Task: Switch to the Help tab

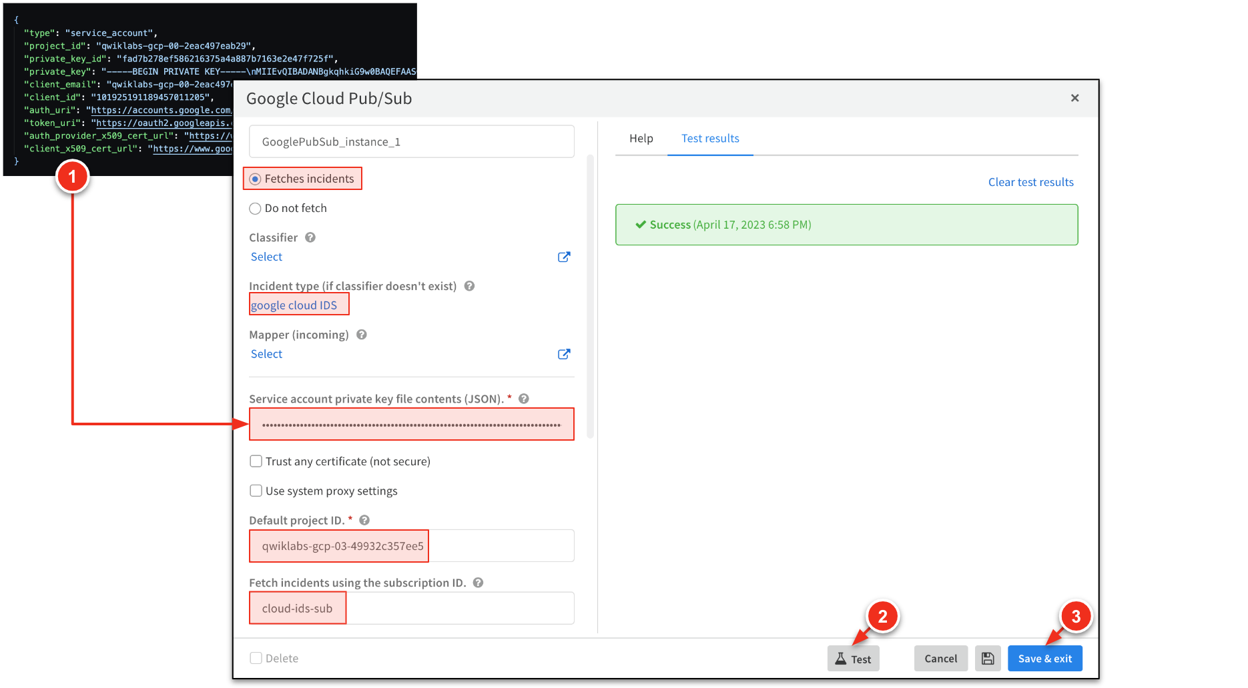Action: tap(641, 139)
